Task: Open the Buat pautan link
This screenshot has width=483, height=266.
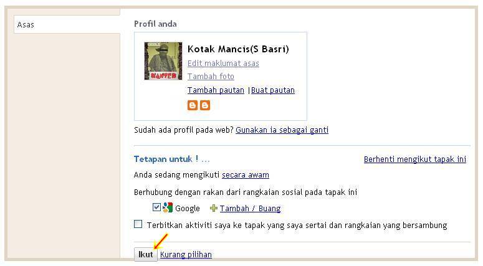Action: pyautogui.click(x=273, y=90)
